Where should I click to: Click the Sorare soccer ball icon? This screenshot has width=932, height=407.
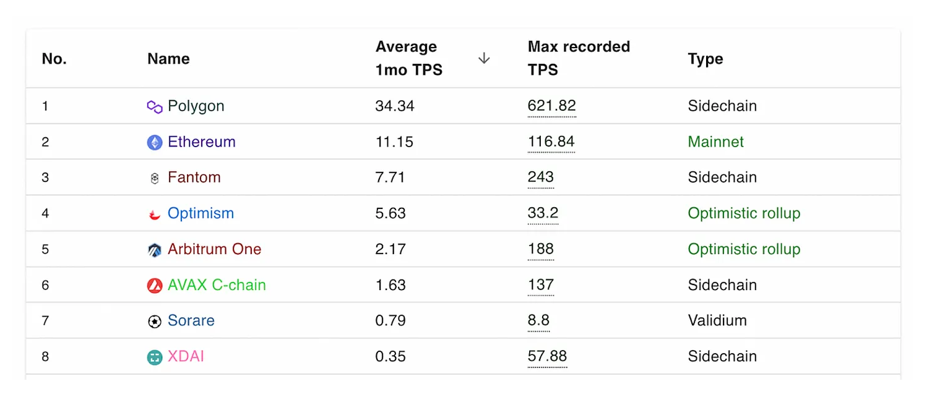[155, 322]
